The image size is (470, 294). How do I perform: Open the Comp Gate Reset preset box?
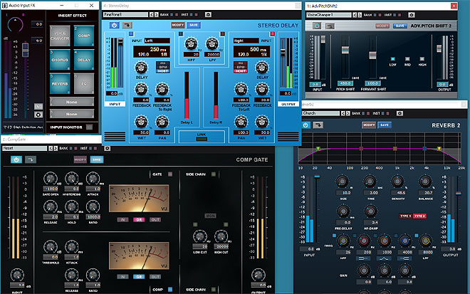25,148
